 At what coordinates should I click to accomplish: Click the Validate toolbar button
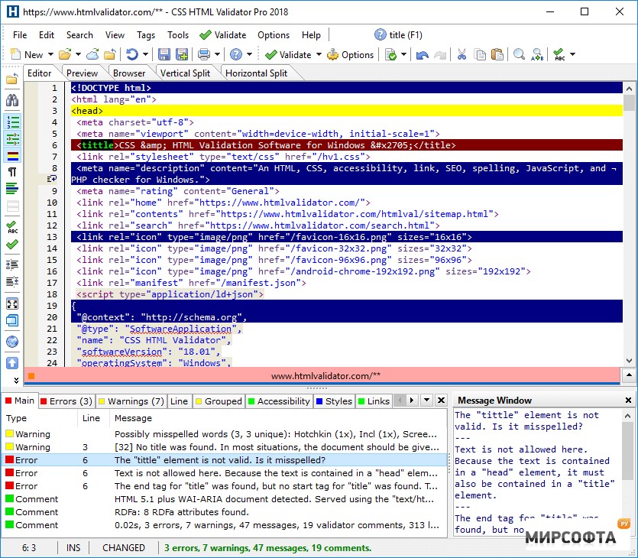coord(288,54)
